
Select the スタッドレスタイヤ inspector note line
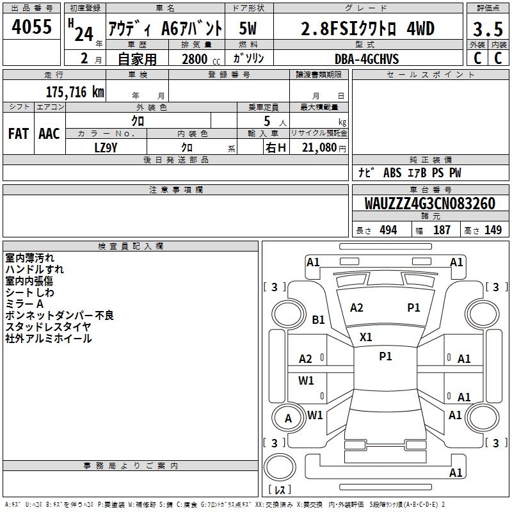point(48,326)
